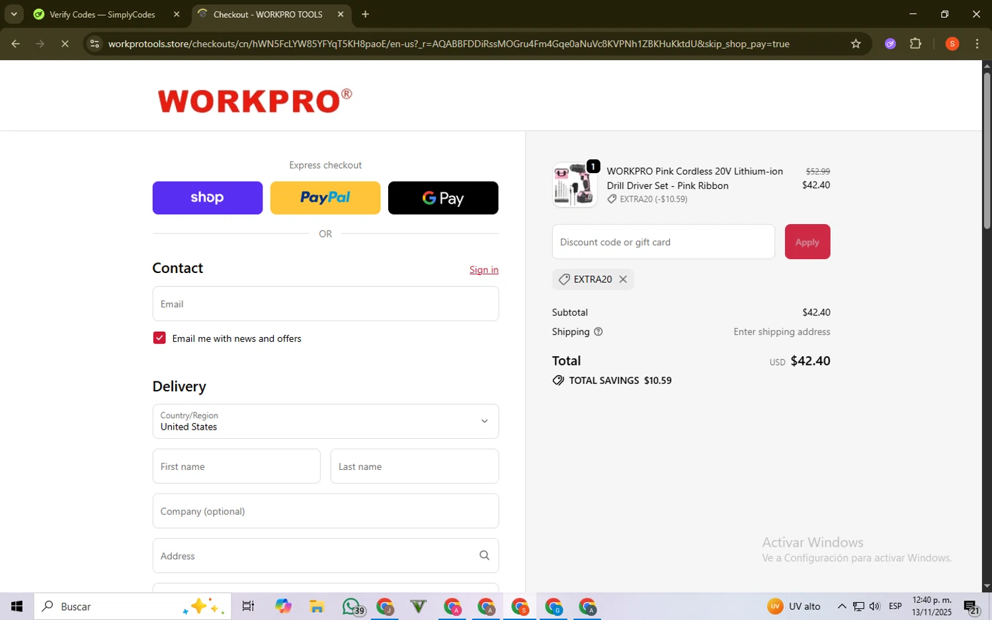Open the volume control icon

tap(875, 606)
